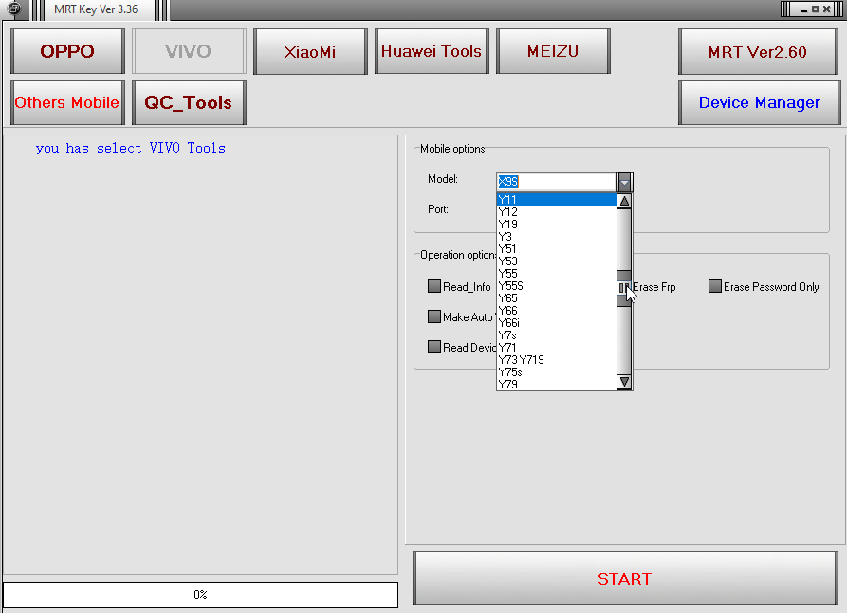The image size is (847, 613).
Task: Click the MRT Key application icon in titlebar
Action: pyautogui.click(x=13, y=9)
